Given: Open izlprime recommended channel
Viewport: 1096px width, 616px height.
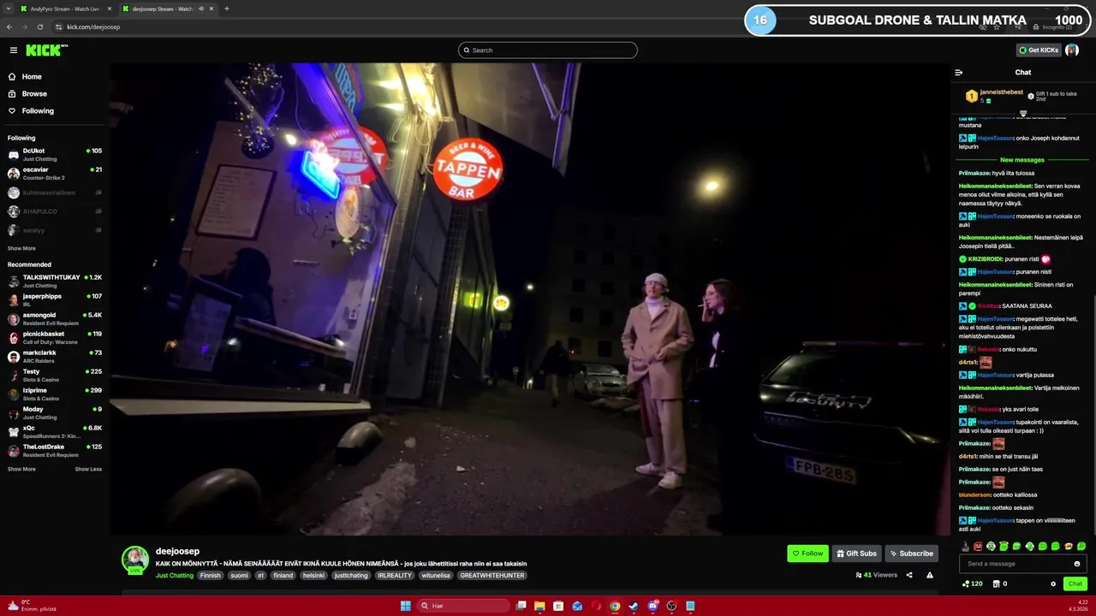Looking at the screenshot, I should click(55, 394).
